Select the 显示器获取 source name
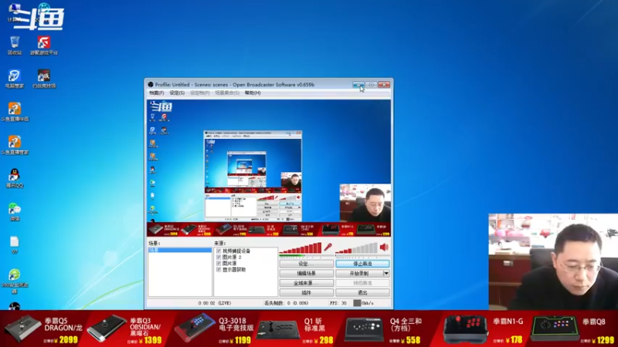This screenshot has width=618, height=347. tap(234, 269)
